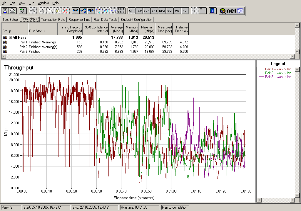Click the NetIQ logo button
The height and width of the screenshot is (211, 301).
coord(232,11)
